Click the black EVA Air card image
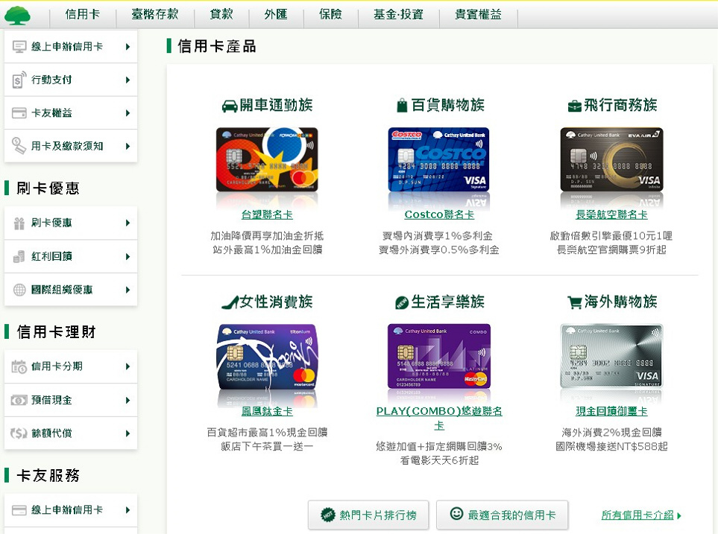This screenshot has height=534, width=718. tap(612, 159)
